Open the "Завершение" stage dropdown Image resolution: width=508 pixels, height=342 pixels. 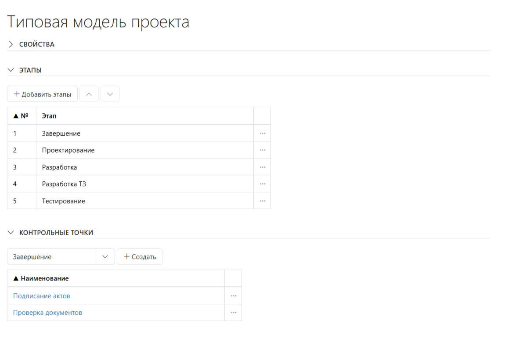(x=105, y=256)
